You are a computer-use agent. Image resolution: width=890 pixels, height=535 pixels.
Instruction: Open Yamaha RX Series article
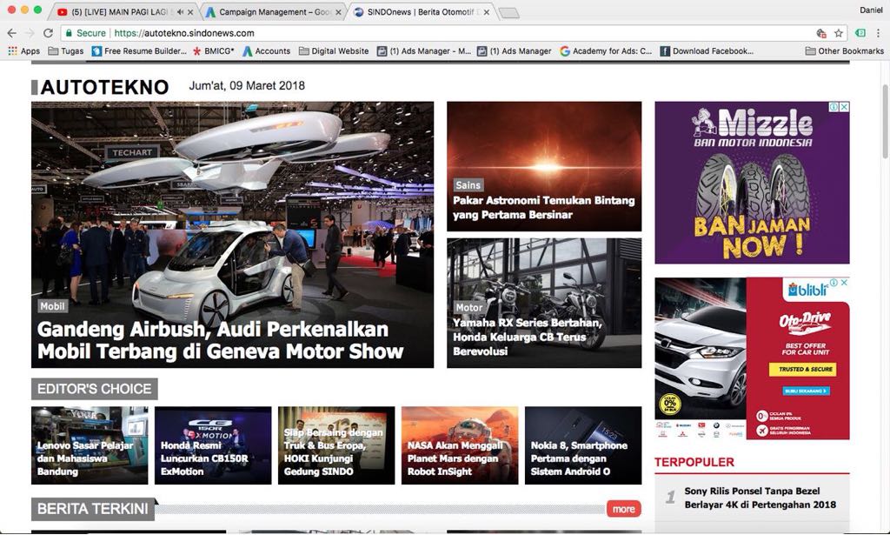[528, 337]
